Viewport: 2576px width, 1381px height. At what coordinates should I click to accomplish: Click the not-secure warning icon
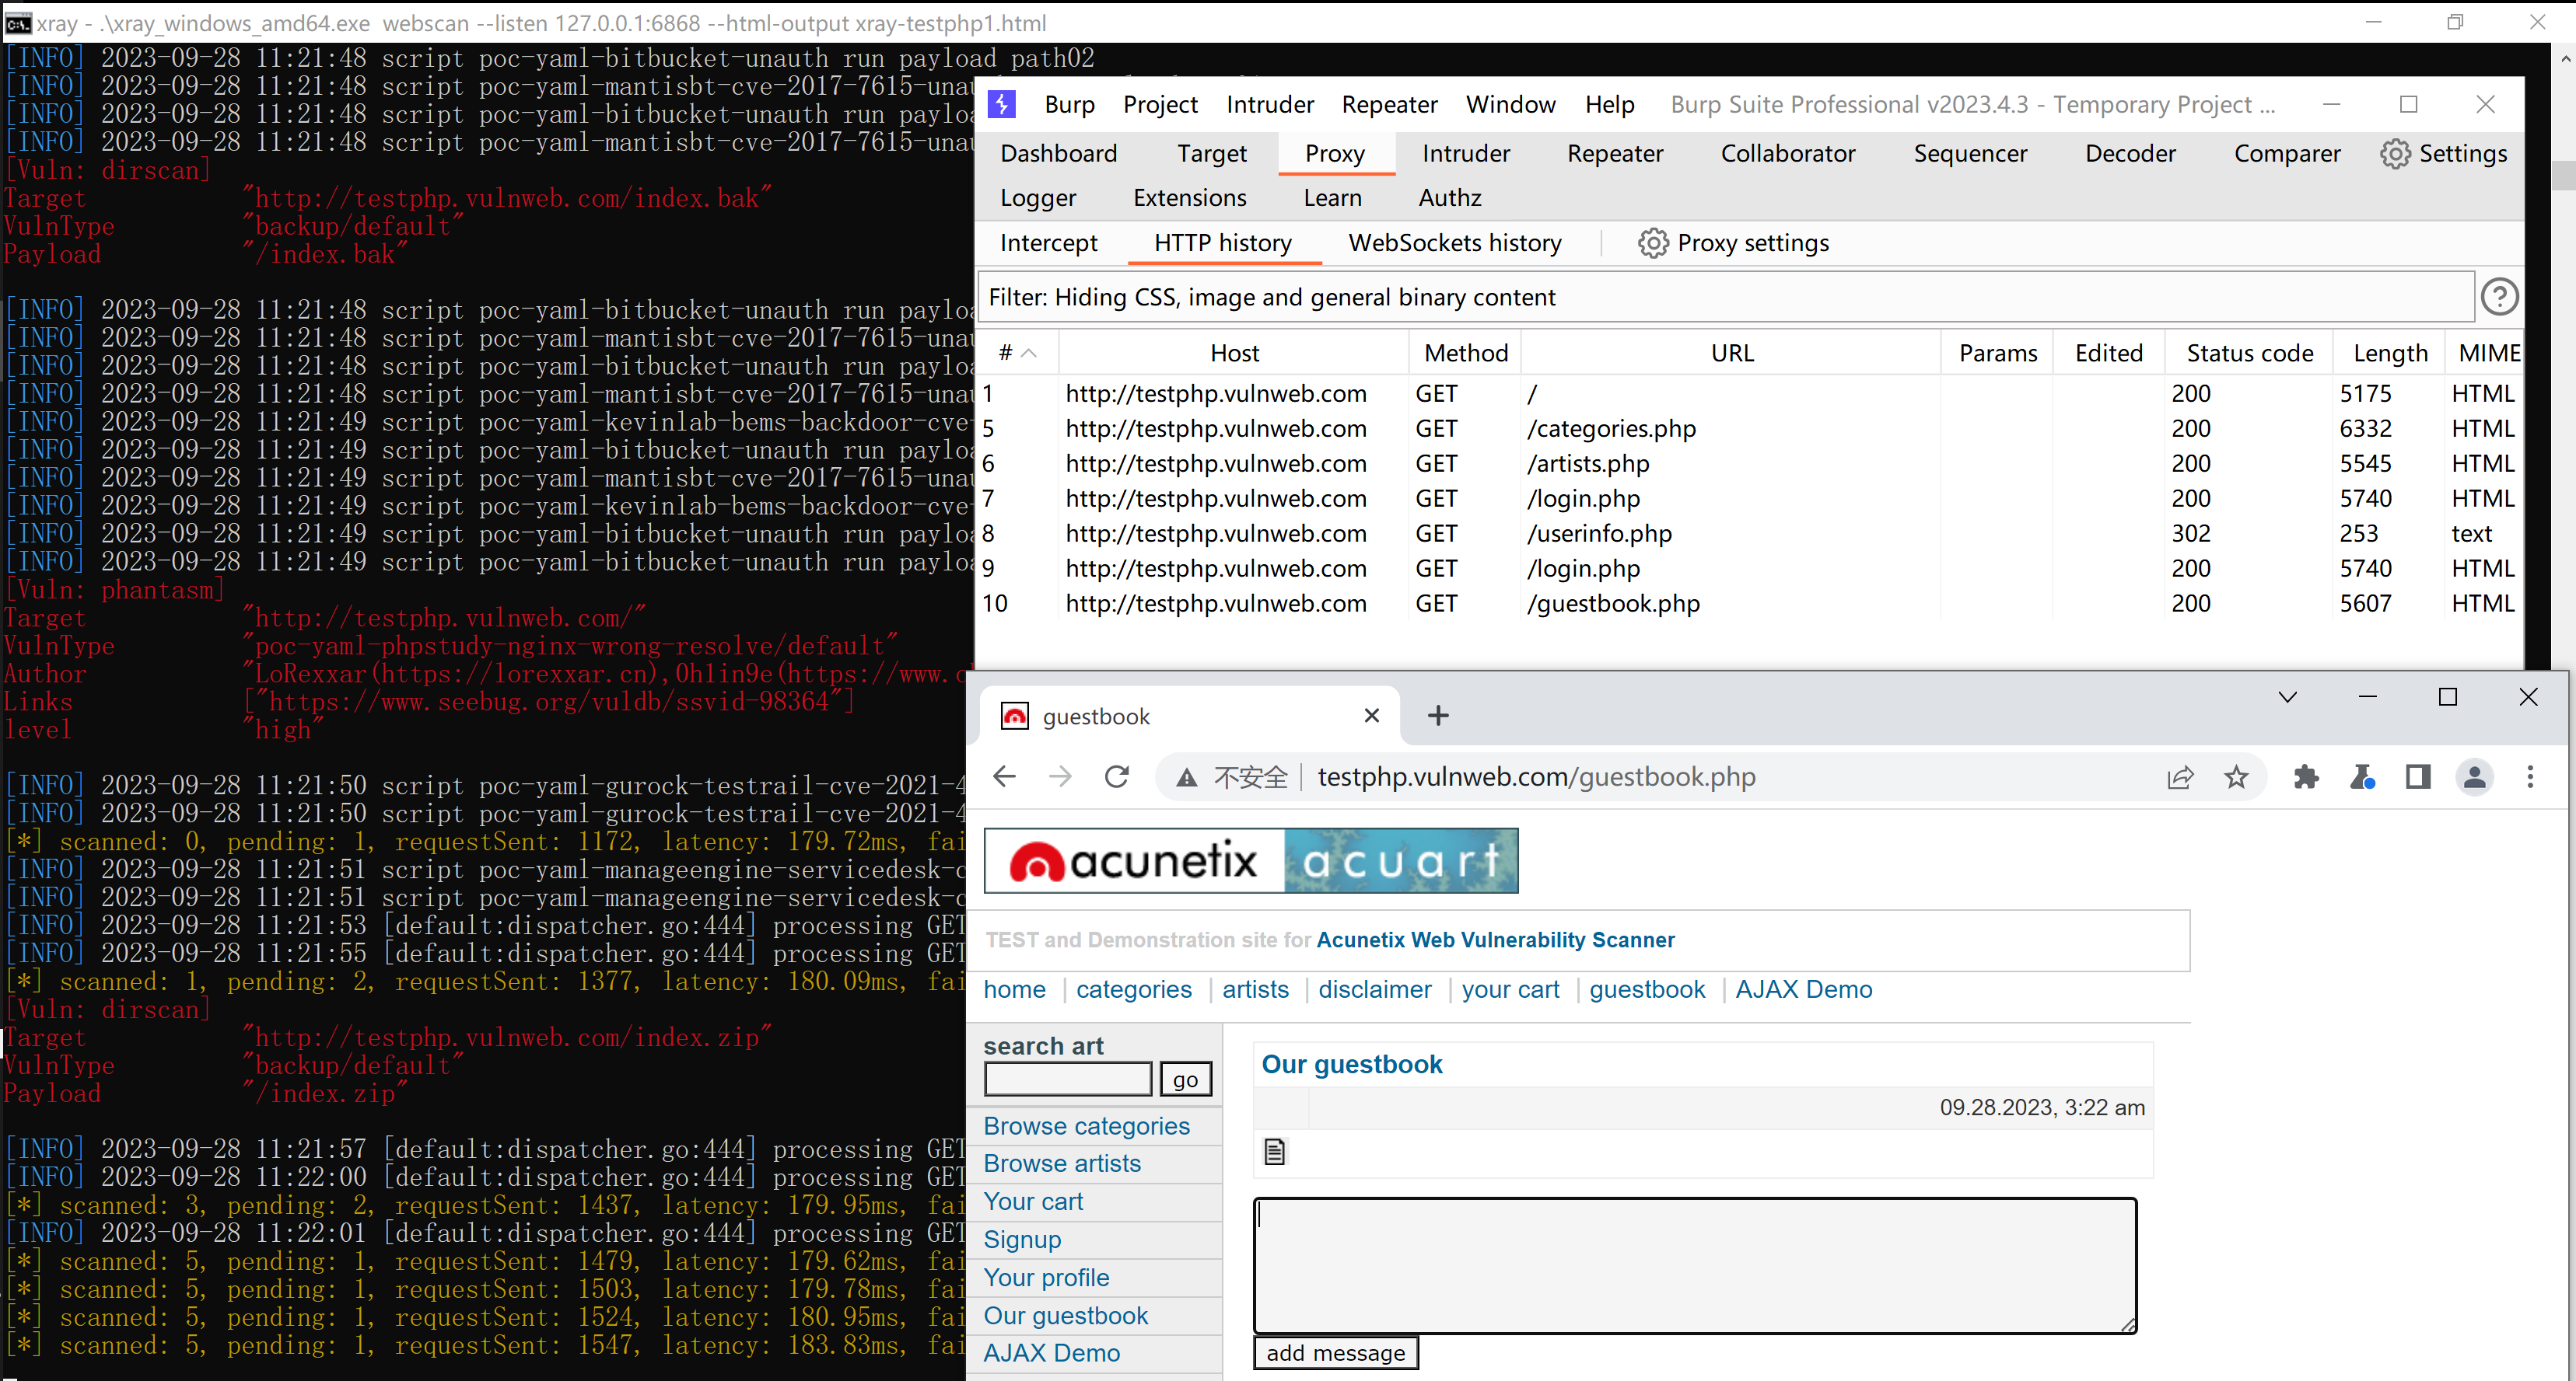pyautogui.click(x=1186, y=777)
